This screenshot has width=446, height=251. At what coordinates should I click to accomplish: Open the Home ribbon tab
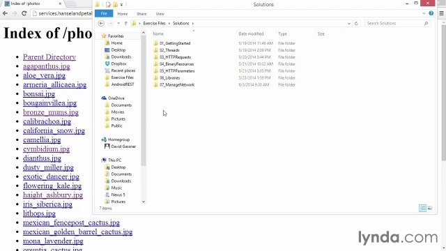pyautogui.click(x=123, y=14)
